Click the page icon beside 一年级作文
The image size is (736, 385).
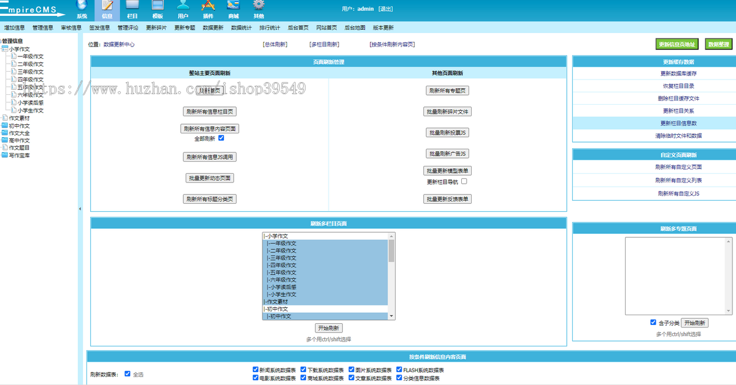13,56
